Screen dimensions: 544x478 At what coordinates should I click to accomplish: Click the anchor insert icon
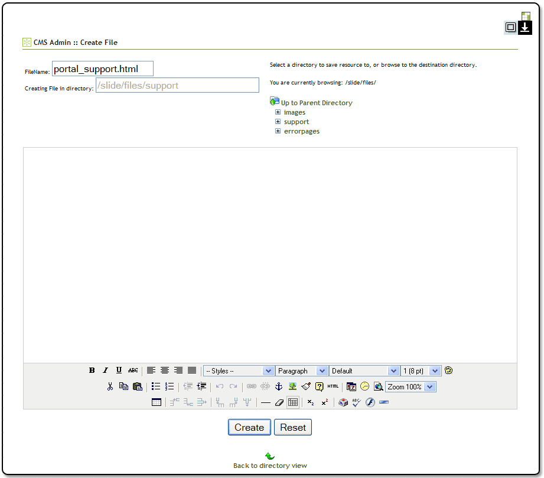click(279, 386)
